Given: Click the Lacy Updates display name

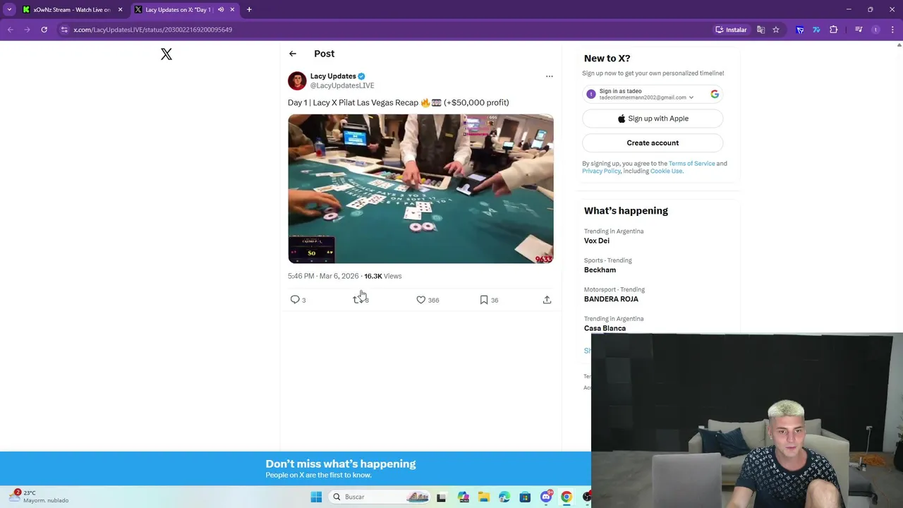Looking at the screenshot, I should [333, 76].
